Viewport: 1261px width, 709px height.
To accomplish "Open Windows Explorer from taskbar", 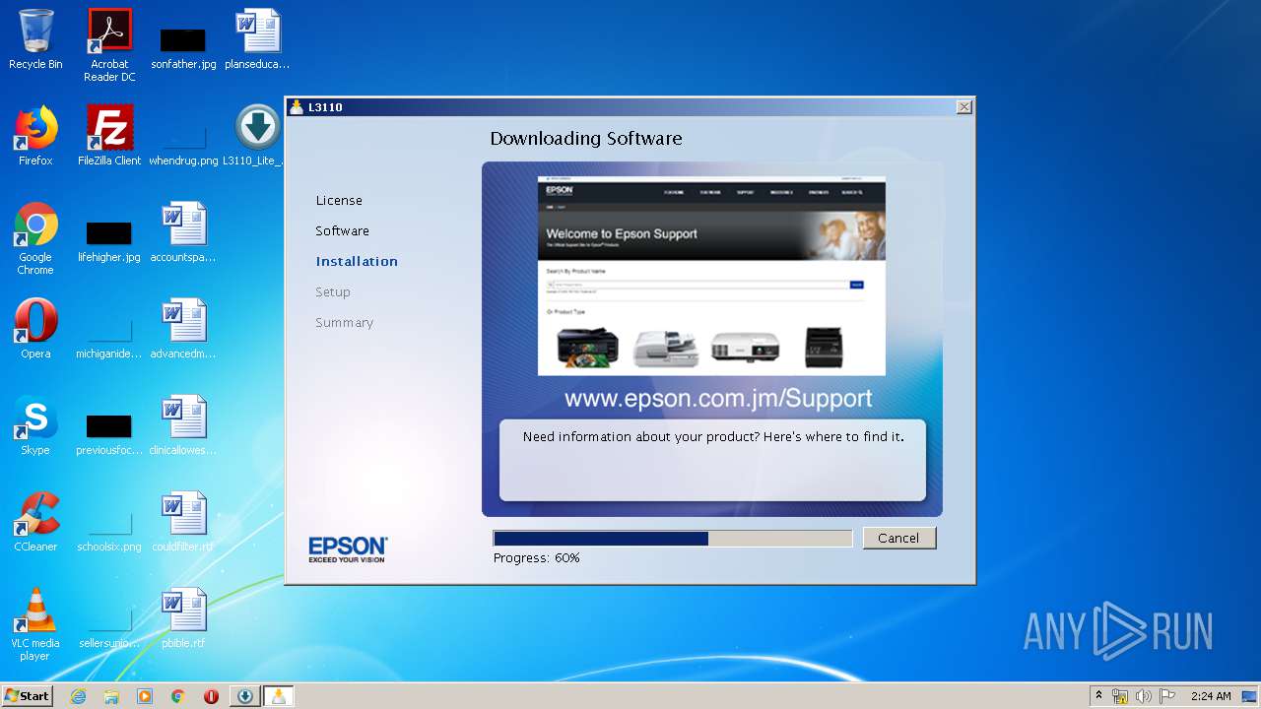I will (x=111, y=696).
